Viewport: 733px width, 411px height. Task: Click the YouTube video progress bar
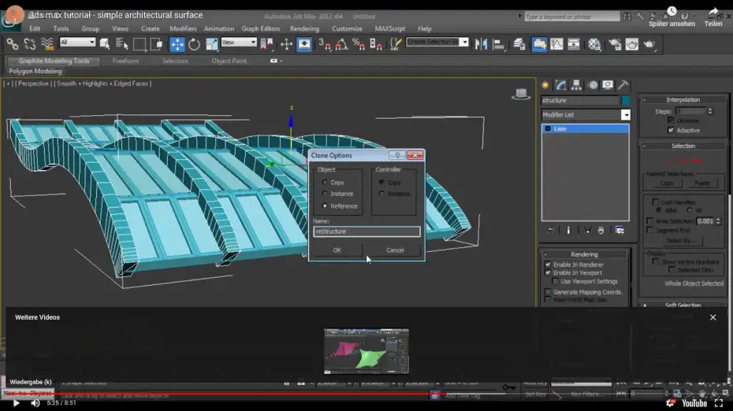(366, 394)
